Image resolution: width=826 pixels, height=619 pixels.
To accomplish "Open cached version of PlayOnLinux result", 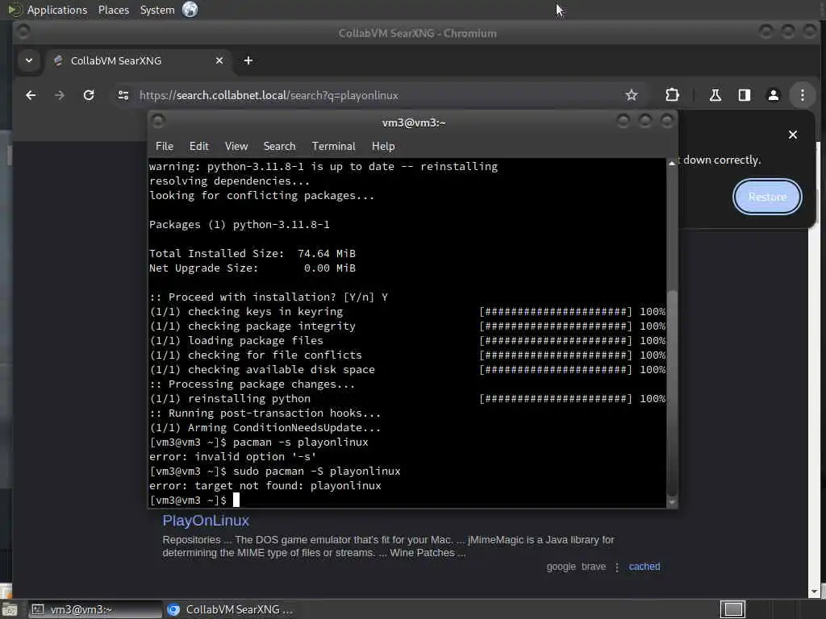I will (645, 567).
